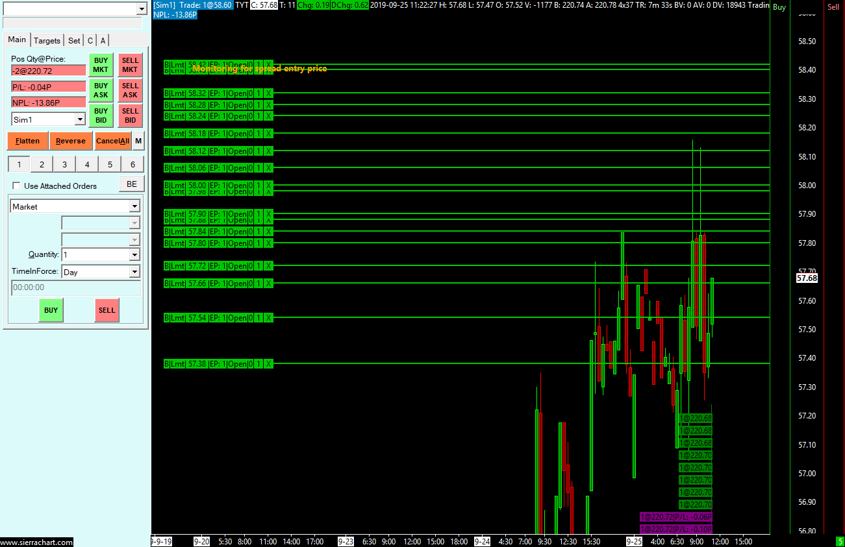Click the P/L field showing -0.04P
845x547 pixels.
pos(49,87)
